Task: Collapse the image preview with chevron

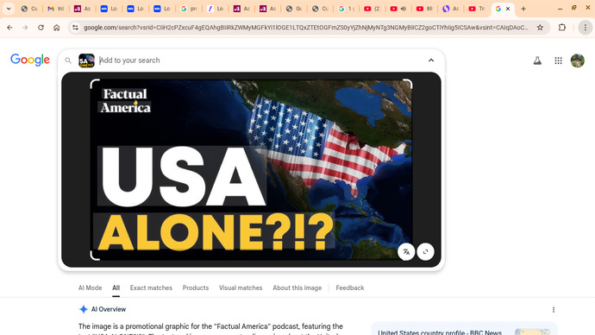Action: [x=431, y=60]
